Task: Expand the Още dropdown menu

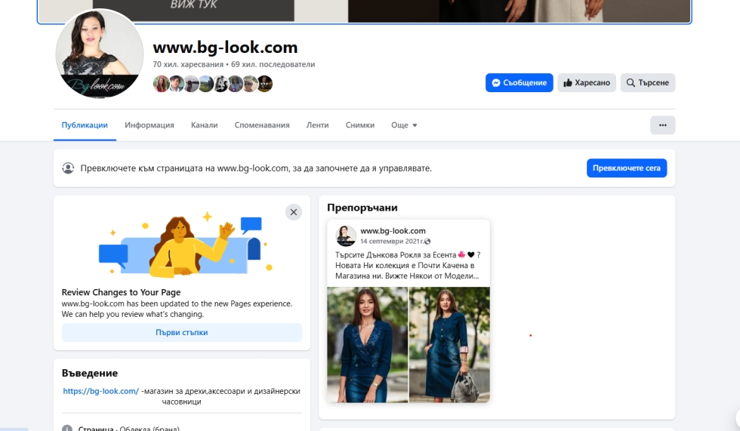Action: pos(404,125)
